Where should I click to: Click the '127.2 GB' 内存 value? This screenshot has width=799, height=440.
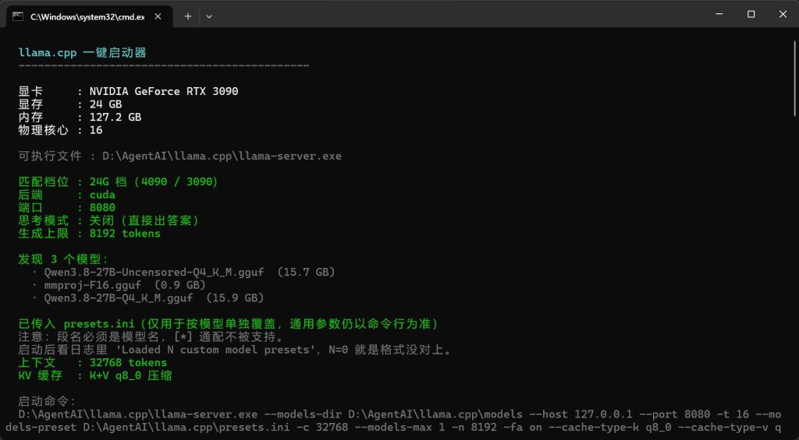click(115, 117)
